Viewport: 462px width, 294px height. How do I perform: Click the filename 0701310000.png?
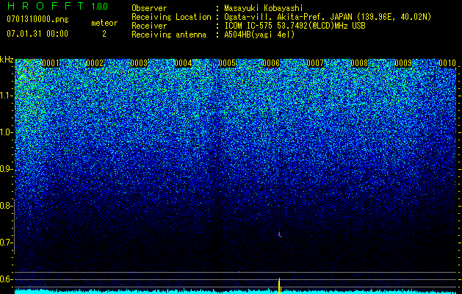(37, 20)
